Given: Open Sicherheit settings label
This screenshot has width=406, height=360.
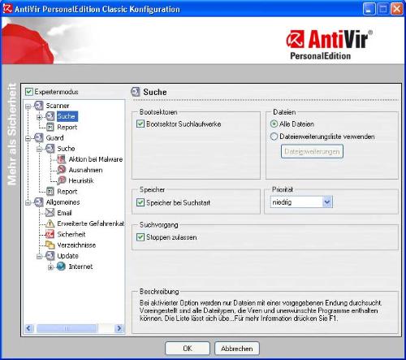Looking at the screenshot, I should 71,234.
